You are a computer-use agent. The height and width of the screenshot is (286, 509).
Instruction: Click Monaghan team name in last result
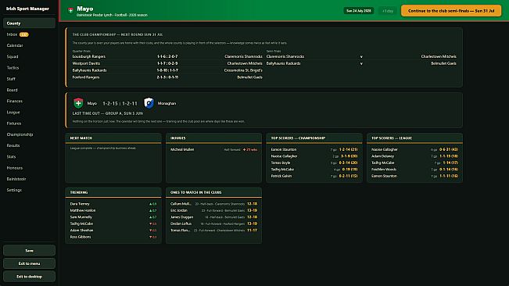pyautogui.click(x=167, y=103)
